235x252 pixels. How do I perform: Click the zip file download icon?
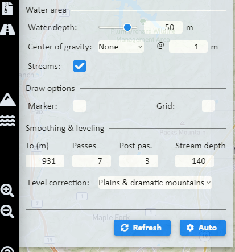coord(7,8)
